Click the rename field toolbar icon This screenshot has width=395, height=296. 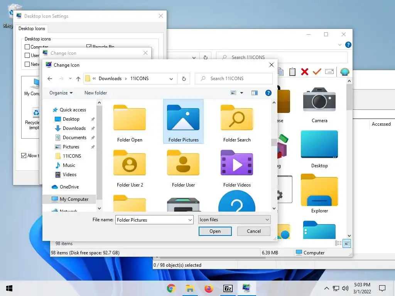point(329,72)
